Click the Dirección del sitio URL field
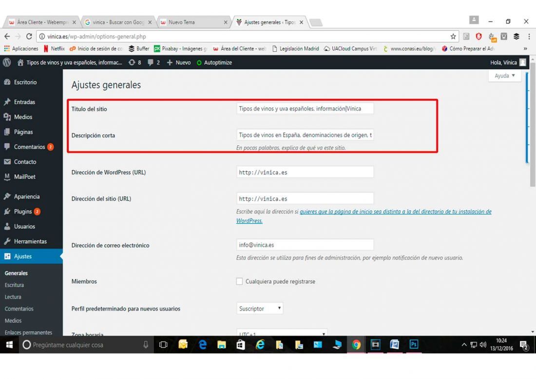Screen dimensions: 536x379 (x=305, y=199)
